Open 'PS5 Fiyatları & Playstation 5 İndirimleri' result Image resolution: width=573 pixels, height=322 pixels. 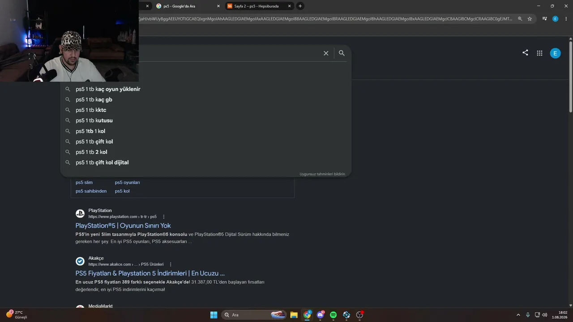coord(150,273)
